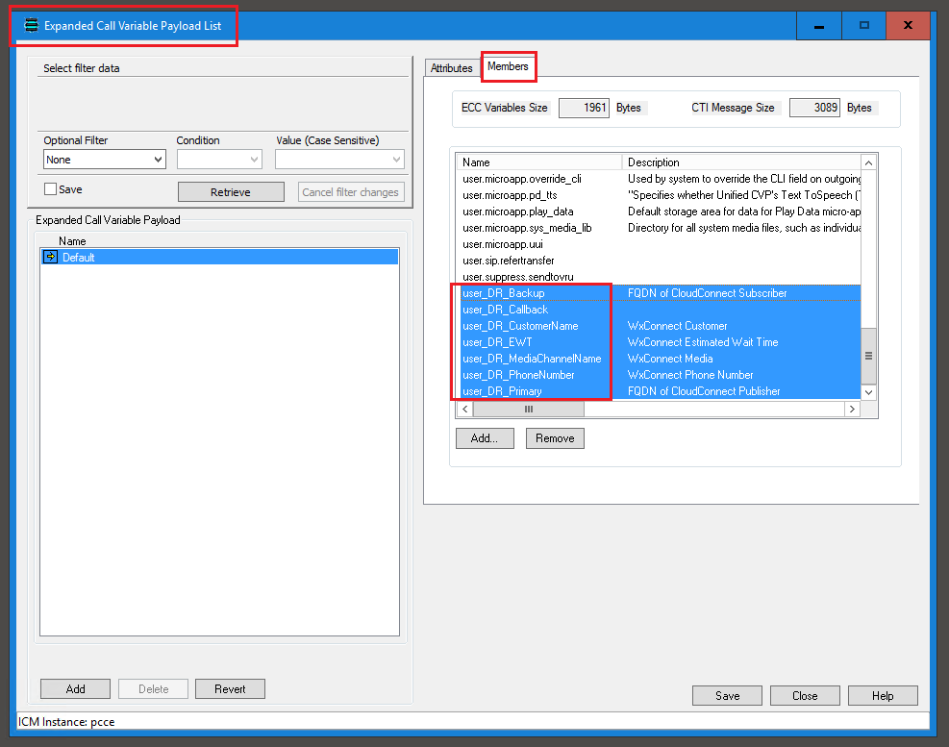Click the members list scroll down arrow
The width and height of the screenshot is (949, 747).
[x=868, y=392]
